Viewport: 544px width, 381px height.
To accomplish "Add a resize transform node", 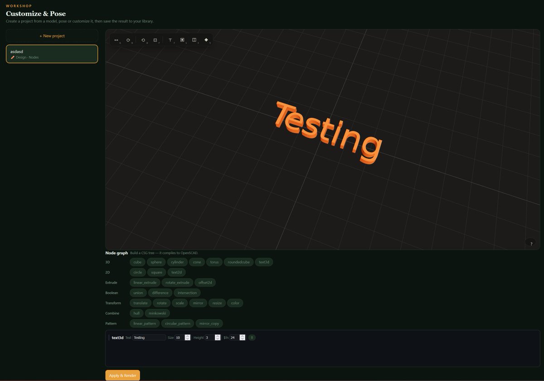I will 217,303.
